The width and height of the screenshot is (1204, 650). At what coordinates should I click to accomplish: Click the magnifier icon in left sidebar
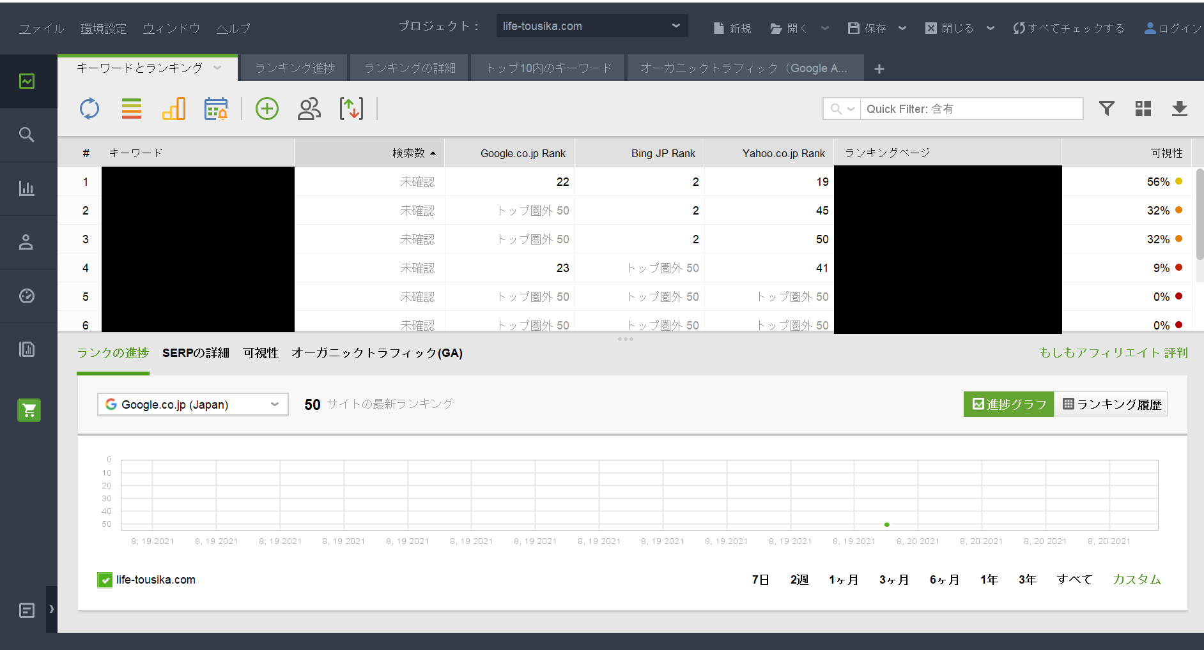tap(27, 135)
